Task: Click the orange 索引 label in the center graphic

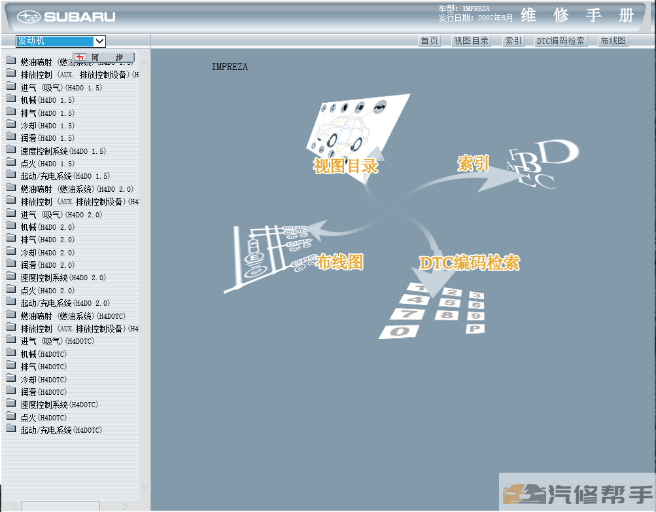Action: click(473, 163)
